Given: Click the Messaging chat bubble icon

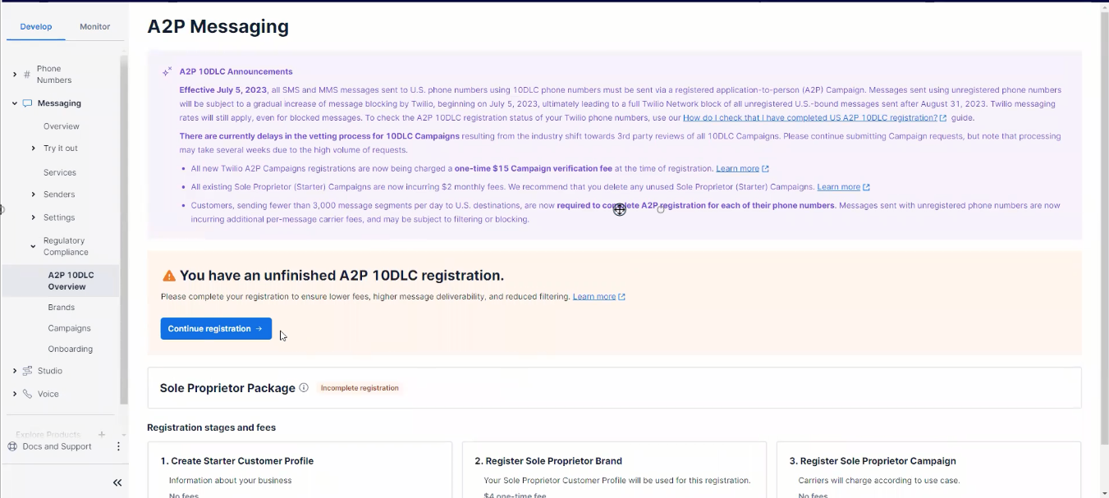Looking at the screenshot, I should 29,103.
